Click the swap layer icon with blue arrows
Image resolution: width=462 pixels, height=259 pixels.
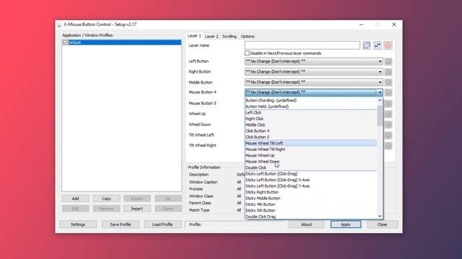[378, 45]
